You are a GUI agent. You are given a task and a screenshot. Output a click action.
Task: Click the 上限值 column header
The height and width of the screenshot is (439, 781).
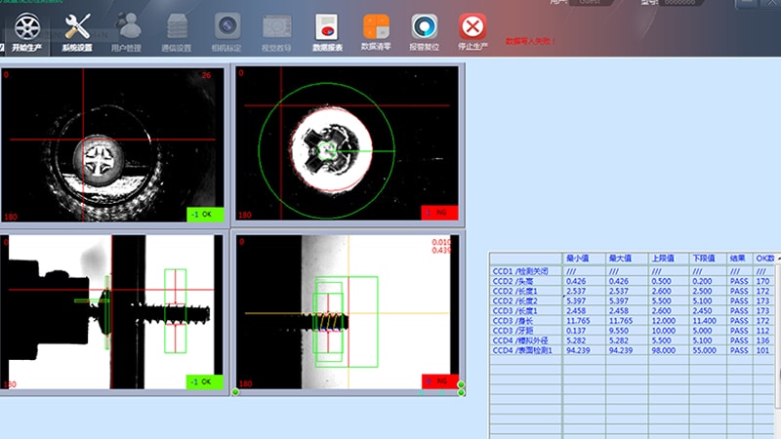[x=669, y=259]
